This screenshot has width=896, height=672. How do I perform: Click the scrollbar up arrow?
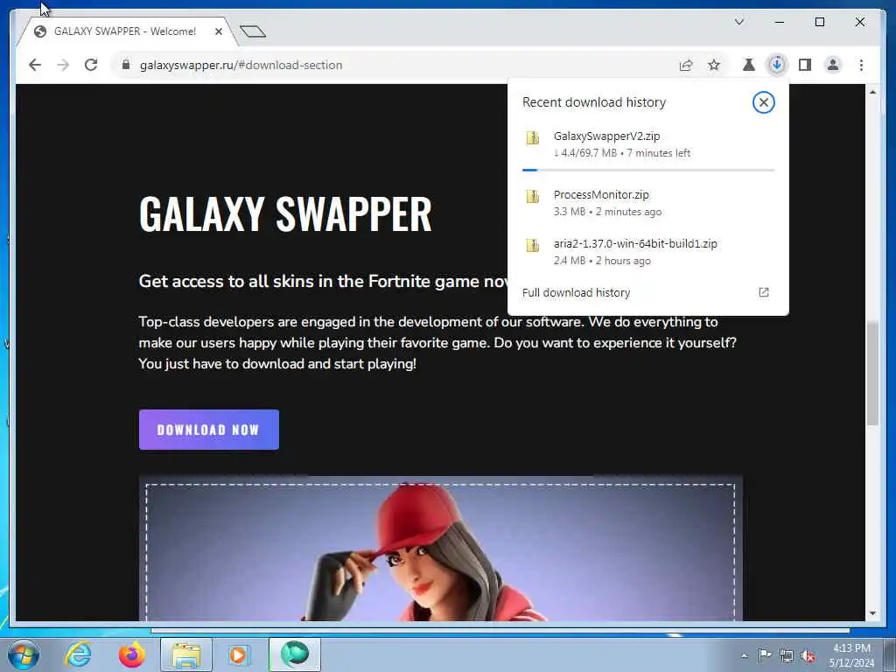(x=872, y=92)
